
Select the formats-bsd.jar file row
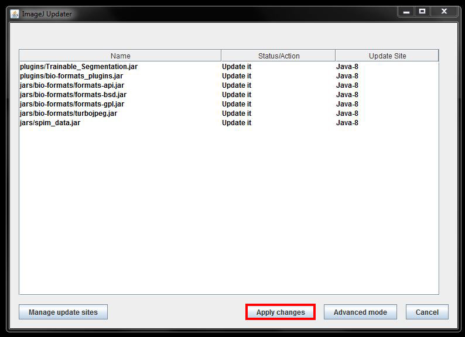73,95
